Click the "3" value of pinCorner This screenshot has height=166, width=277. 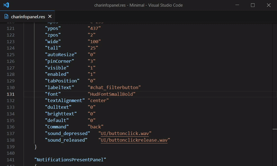tap(92, 61)
